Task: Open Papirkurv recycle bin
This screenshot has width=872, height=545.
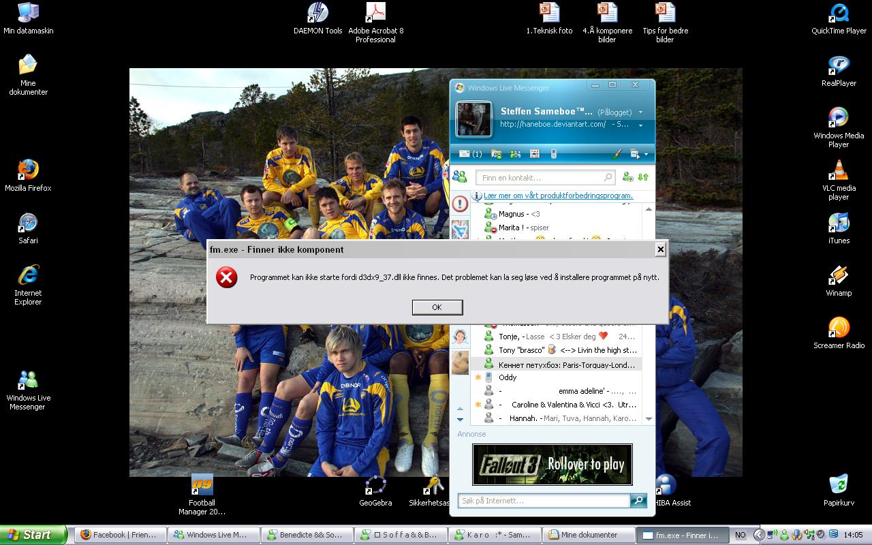Action: coord(839,490)
